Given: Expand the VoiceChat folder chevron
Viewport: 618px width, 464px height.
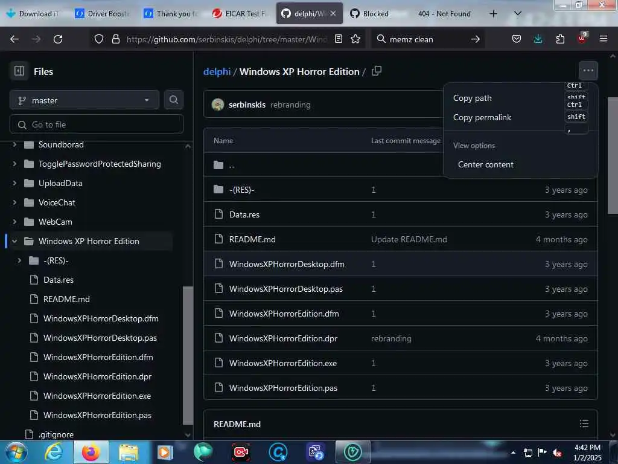Looking at the screenshot, I should click(x=14, y=202).
